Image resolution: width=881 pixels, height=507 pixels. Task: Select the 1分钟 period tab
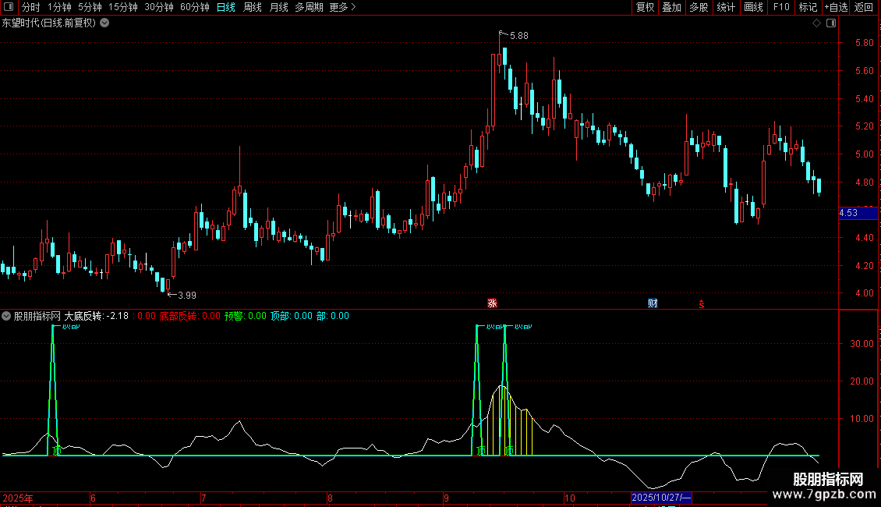pos(59,7)
